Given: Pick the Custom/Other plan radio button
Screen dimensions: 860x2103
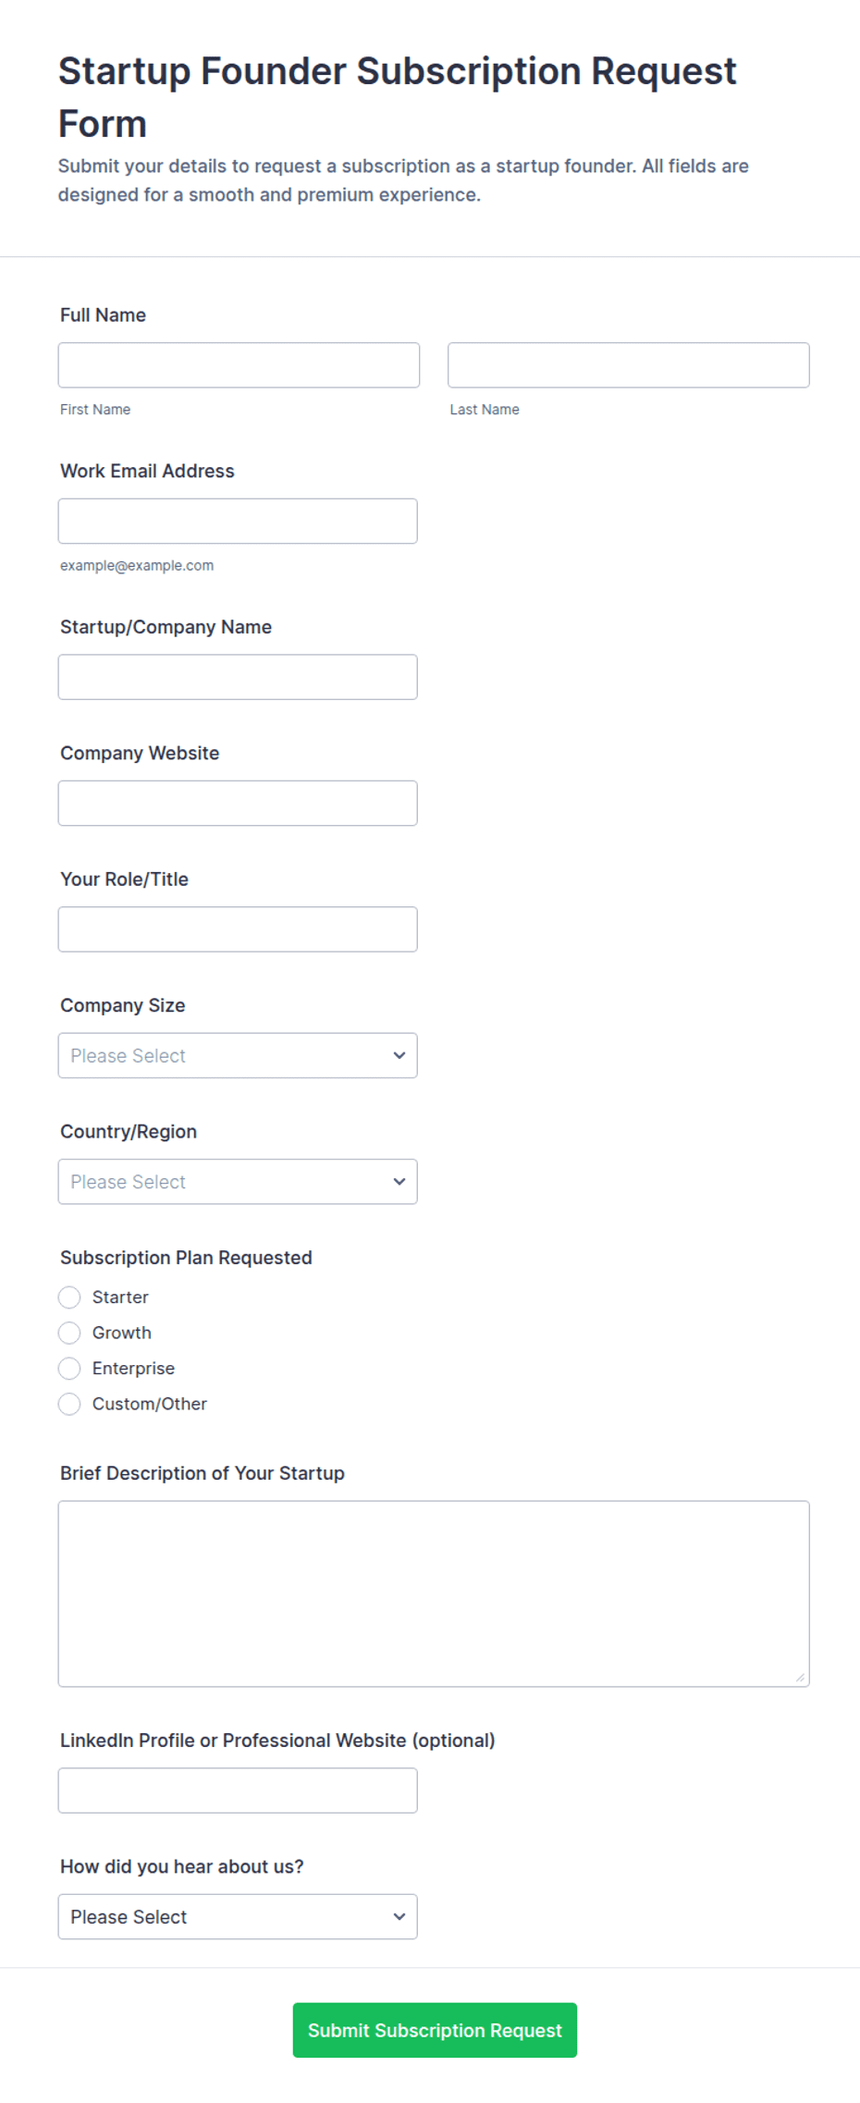Looking at the screenshot, I should pos(69,1405).
